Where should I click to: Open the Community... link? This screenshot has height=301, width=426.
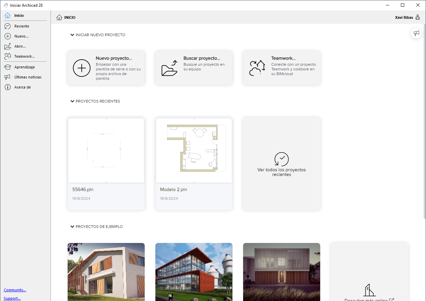[x=15, y=290]
